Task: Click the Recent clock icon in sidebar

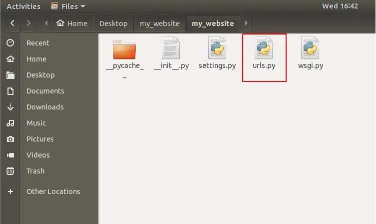Action: tap(10, 43)
